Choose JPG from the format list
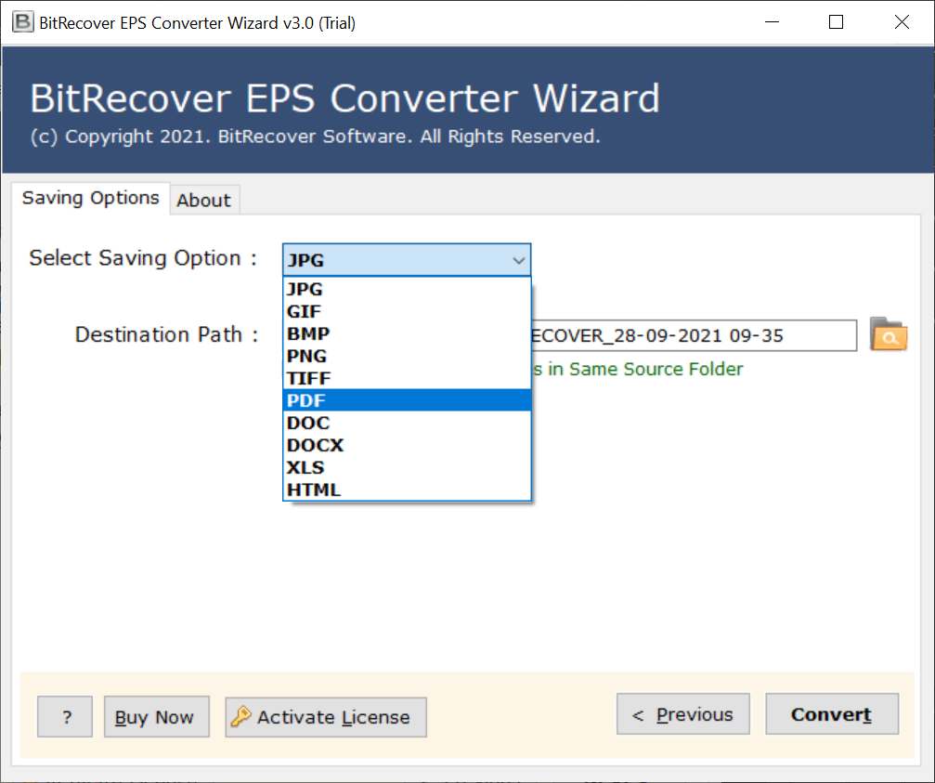The height and width of the screenshot is (783, 935). 407,289
